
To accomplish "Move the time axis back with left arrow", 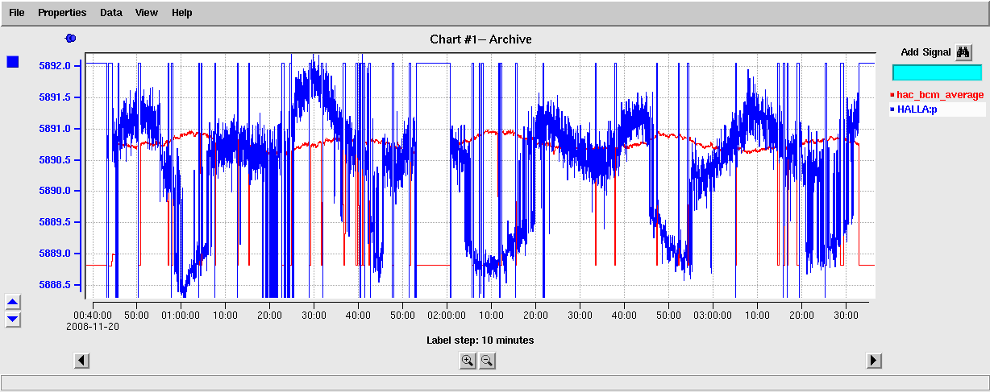I will pyautogui.click(x=81, y=361).
